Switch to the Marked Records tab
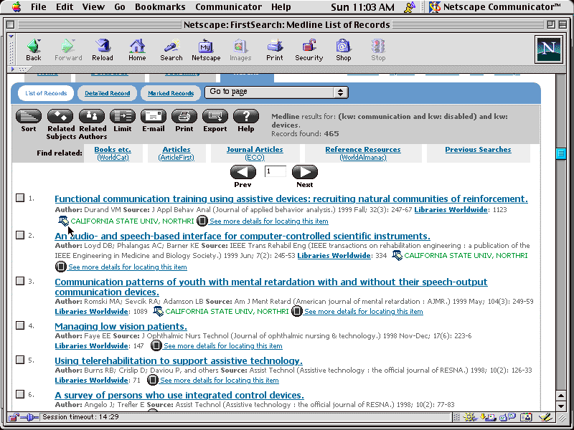The width and height of the screenshot is (574, 430). (171, 93)
